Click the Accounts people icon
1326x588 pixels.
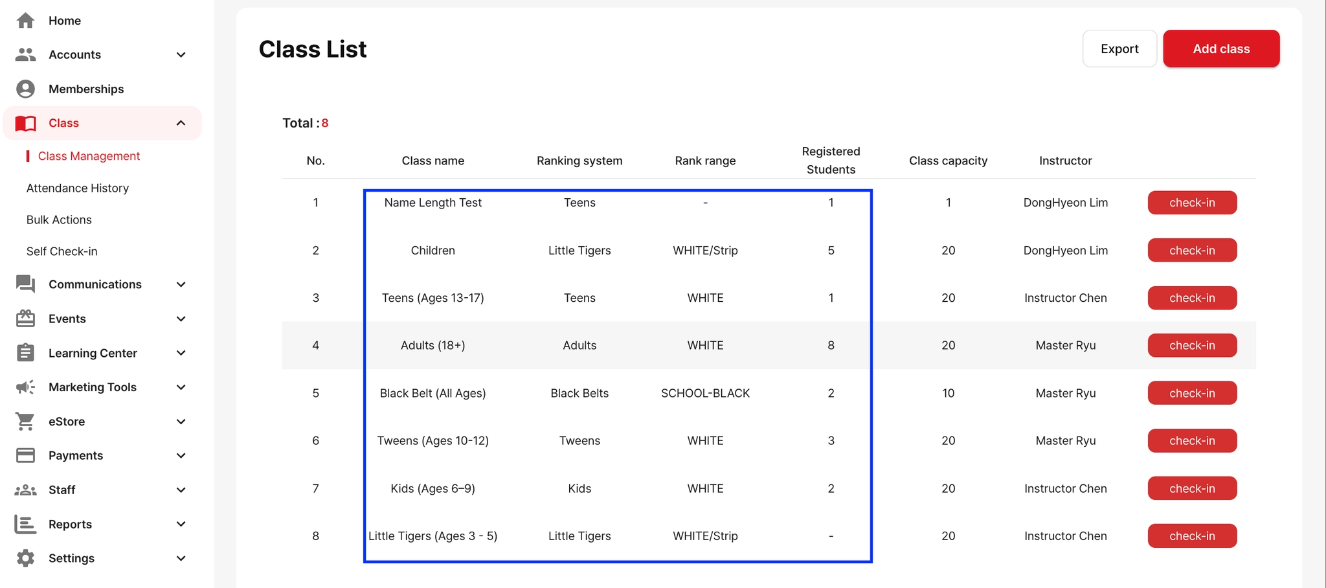tap(25, 54)
